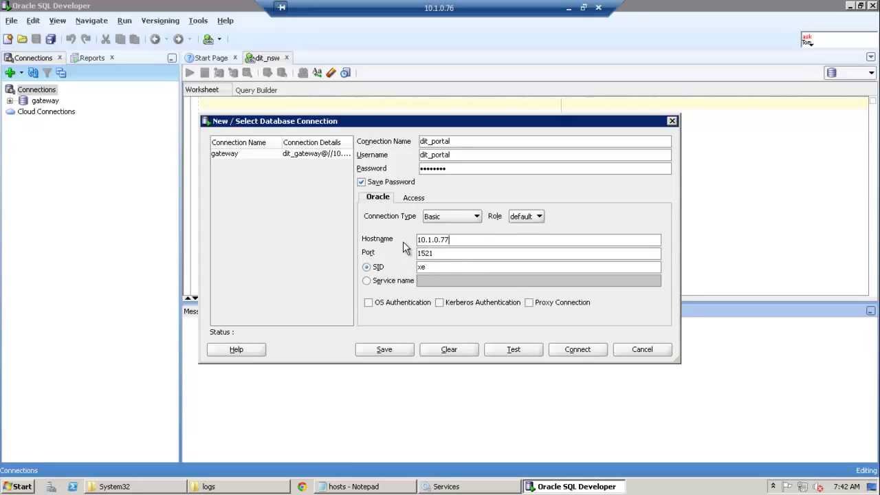Viewport: 880px width, 495px height.
Task: Open the connection selector dropdown at worksheet right
Action: 871,73
